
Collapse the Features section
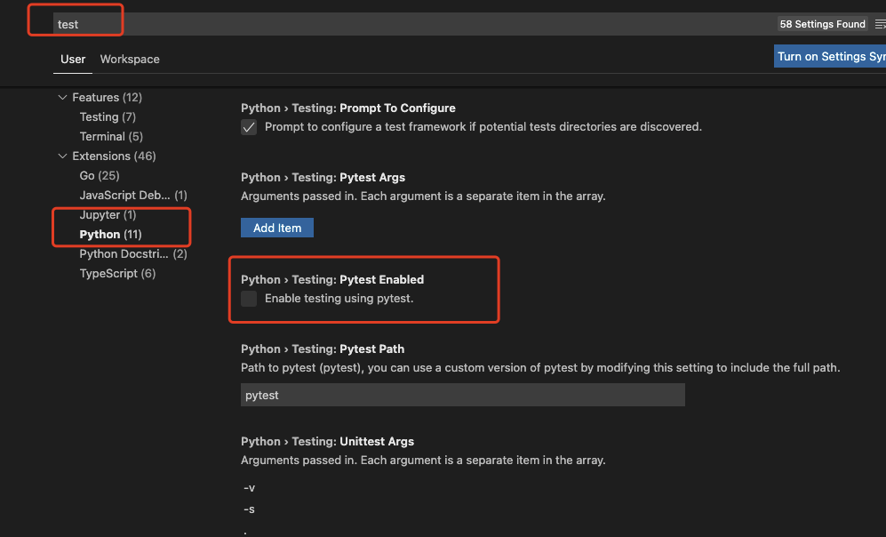pos(62,97)
